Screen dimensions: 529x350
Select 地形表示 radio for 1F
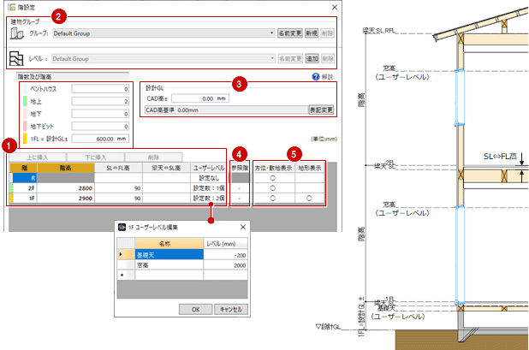coord(308,199)
